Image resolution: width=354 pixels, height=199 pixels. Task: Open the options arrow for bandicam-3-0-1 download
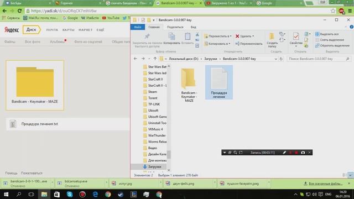point(52,182)
